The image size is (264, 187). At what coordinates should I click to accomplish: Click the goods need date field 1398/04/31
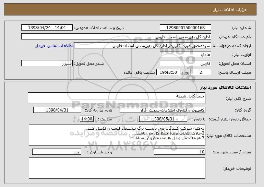tap(57, 110)
